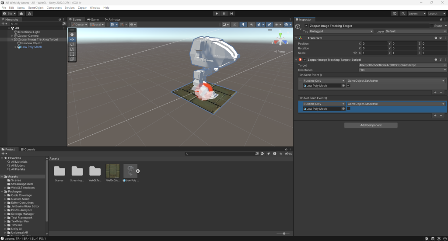Switch to the Console tab

(30, 149)
